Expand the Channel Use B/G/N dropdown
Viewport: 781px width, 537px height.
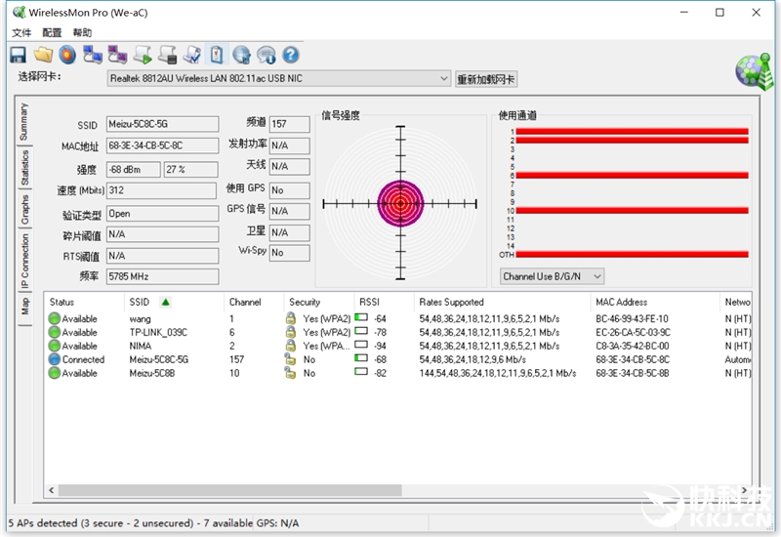[552, 276]
